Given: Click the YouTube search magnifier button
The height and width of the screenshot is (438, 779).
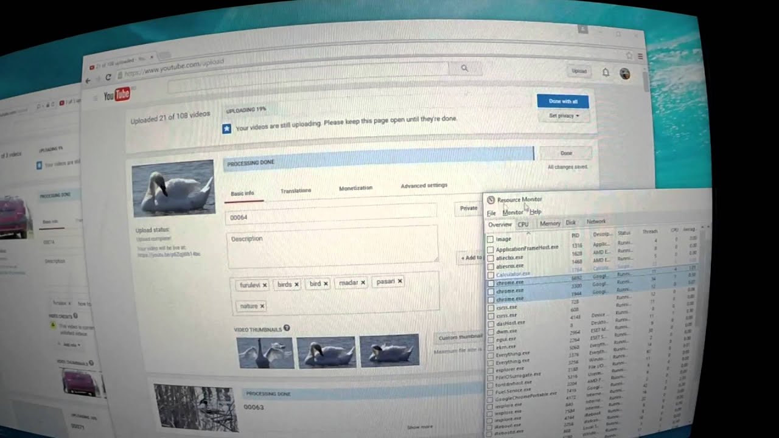Looking at the screenshot, I should (x=464, y=69).
